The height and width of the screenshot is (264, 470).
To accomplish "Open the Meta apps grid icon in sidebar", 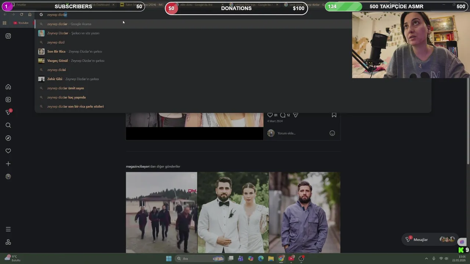I will (8, 242).
